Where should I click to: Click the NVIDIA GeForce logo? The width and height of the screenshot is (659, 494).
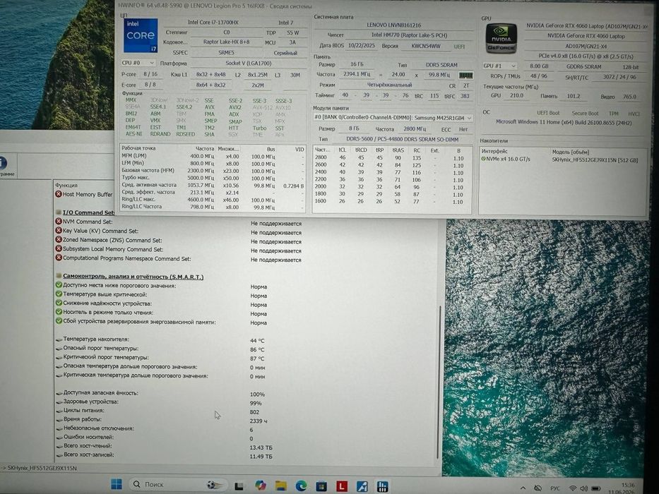(x=501, y=38)
